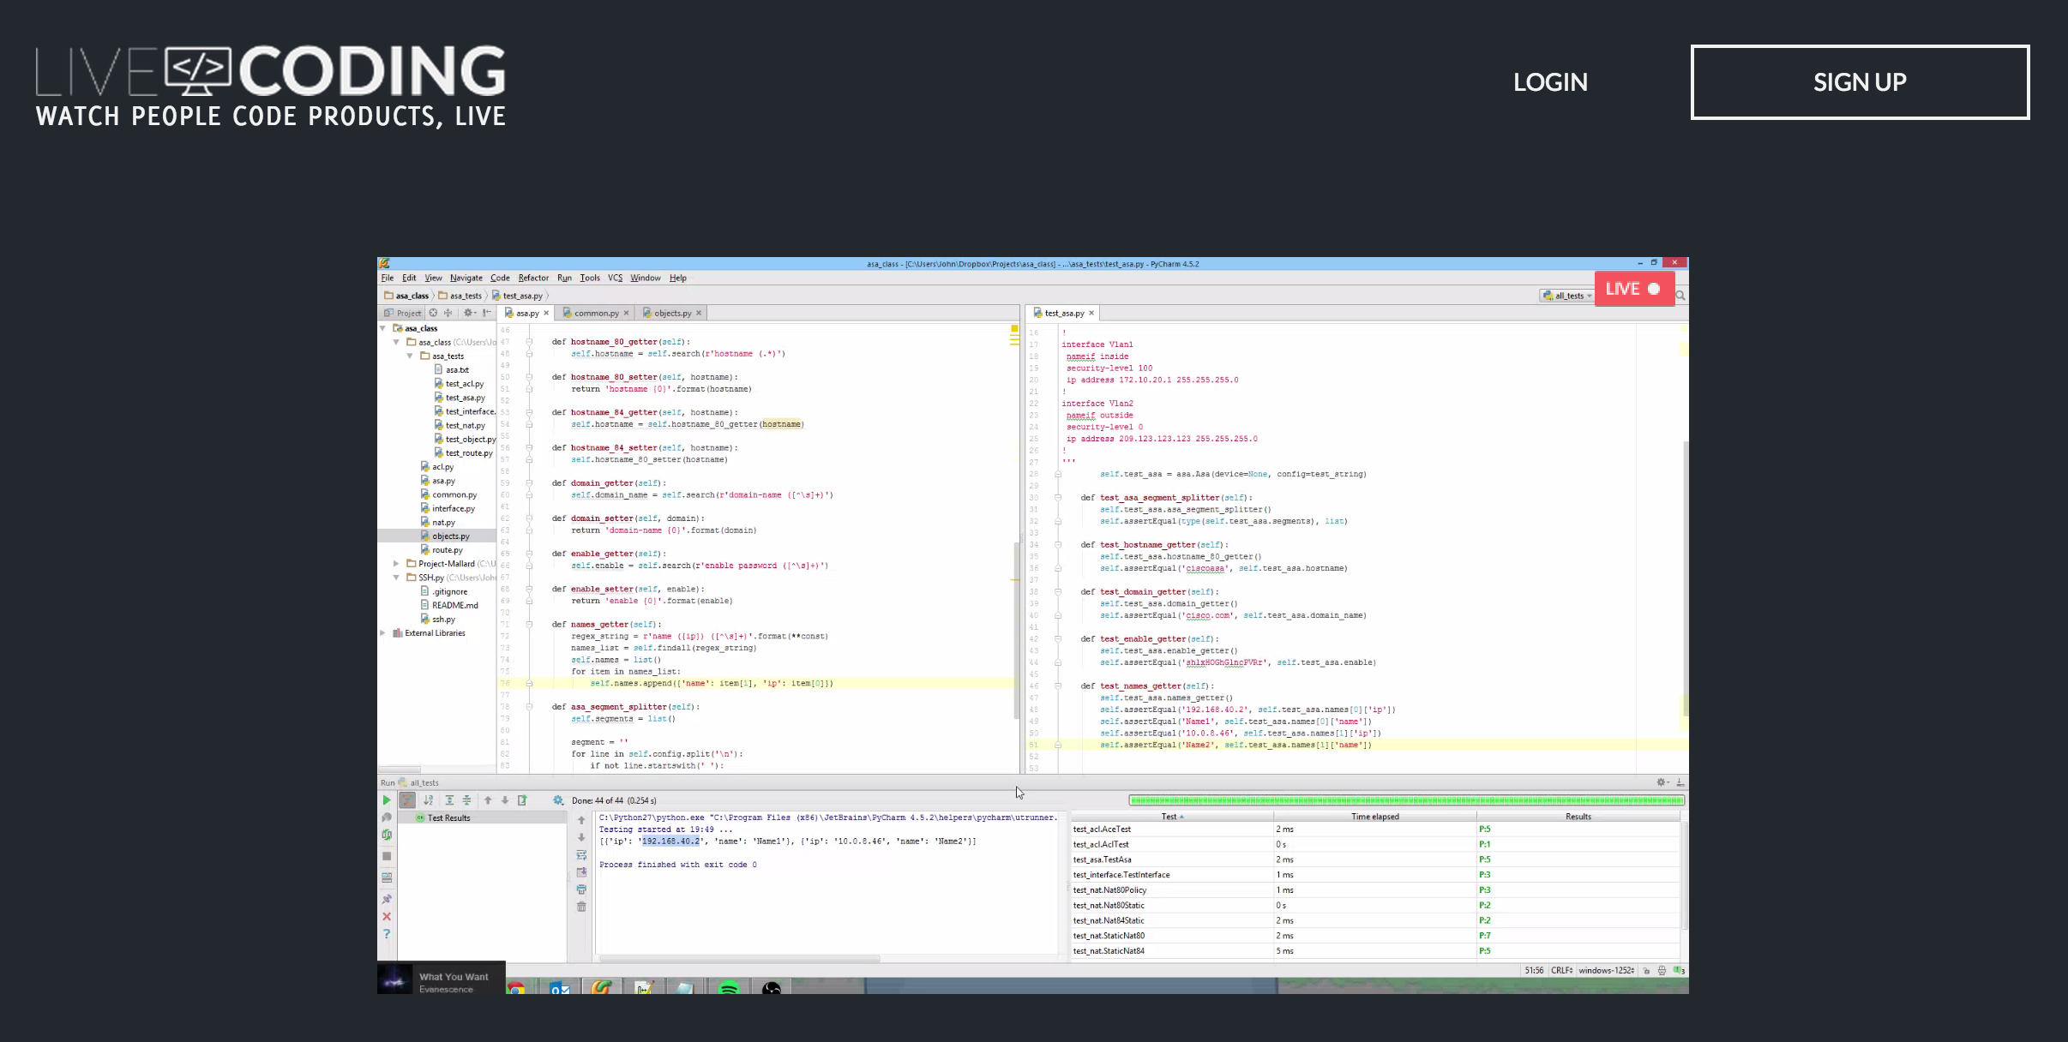Screen dimensions: 2068x1042
Task: Click the SIGN UP button
Action: (1859, 82)
